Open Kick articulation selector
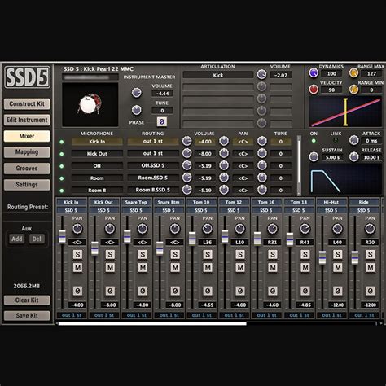Screen dimensions: 386x386 click(x=218, y=75)
